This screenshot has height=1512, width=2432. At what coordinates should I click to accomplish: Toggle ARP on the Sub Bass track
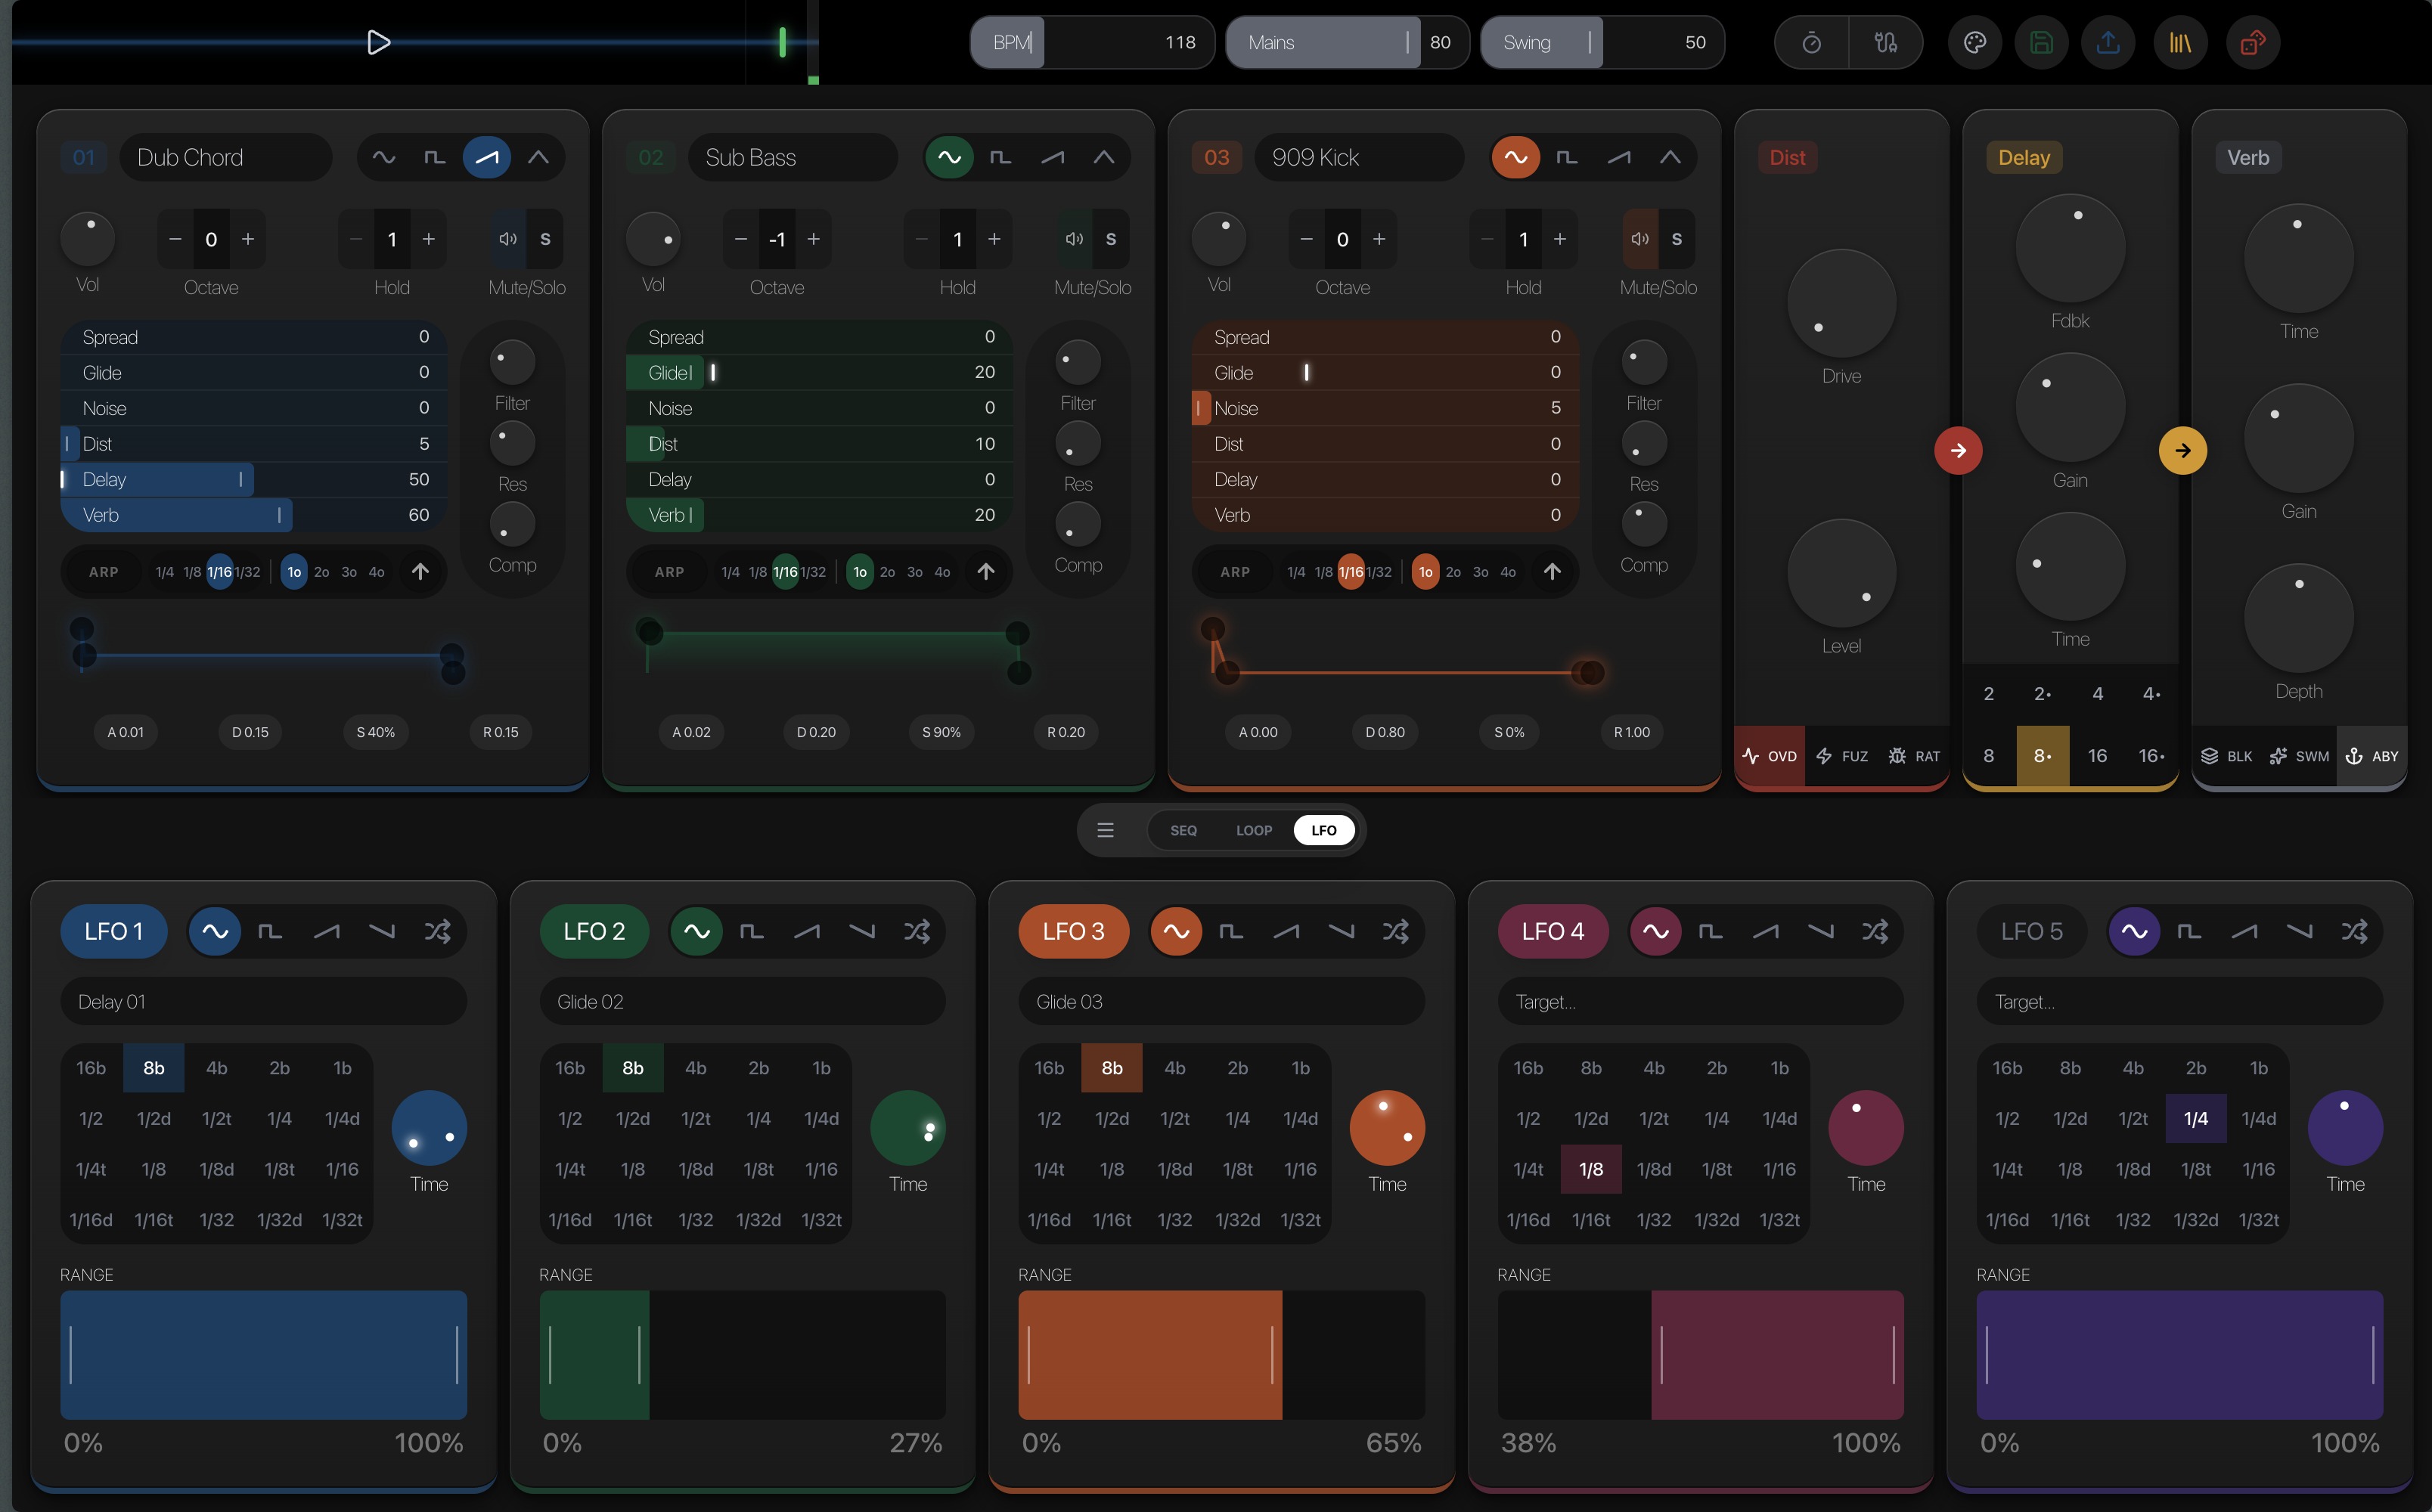(670, 572)
